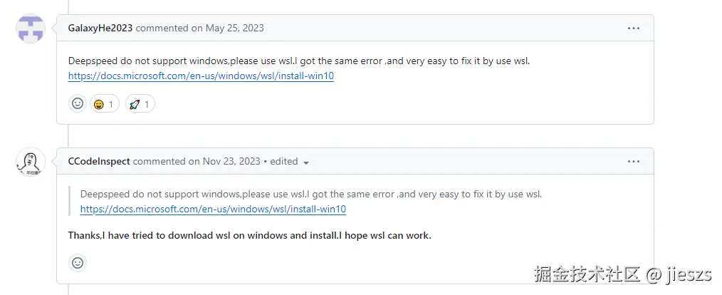Click the May 25, 2023 timestamp
Viewport: 722px width, 295px height.
[234, 29]
